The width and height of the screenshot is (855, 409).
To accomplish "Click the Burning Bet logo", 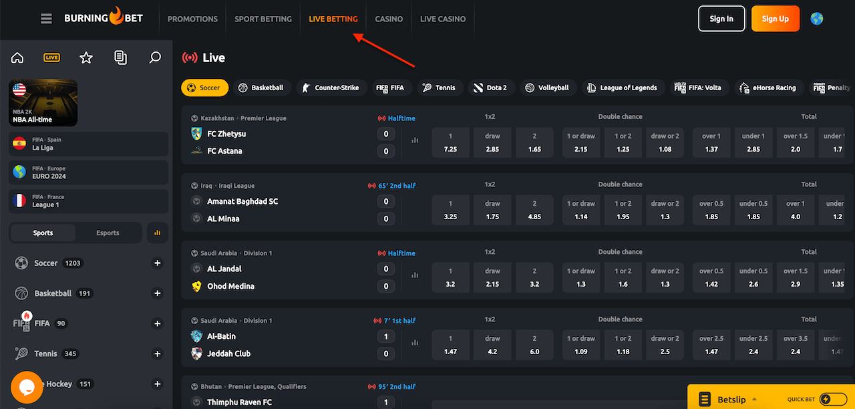I will (x=104, y=18).
